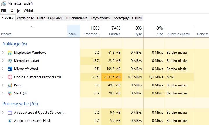Switch to the Usługi tab
This screenshot has height=125, width=209.
pos(137,18)
